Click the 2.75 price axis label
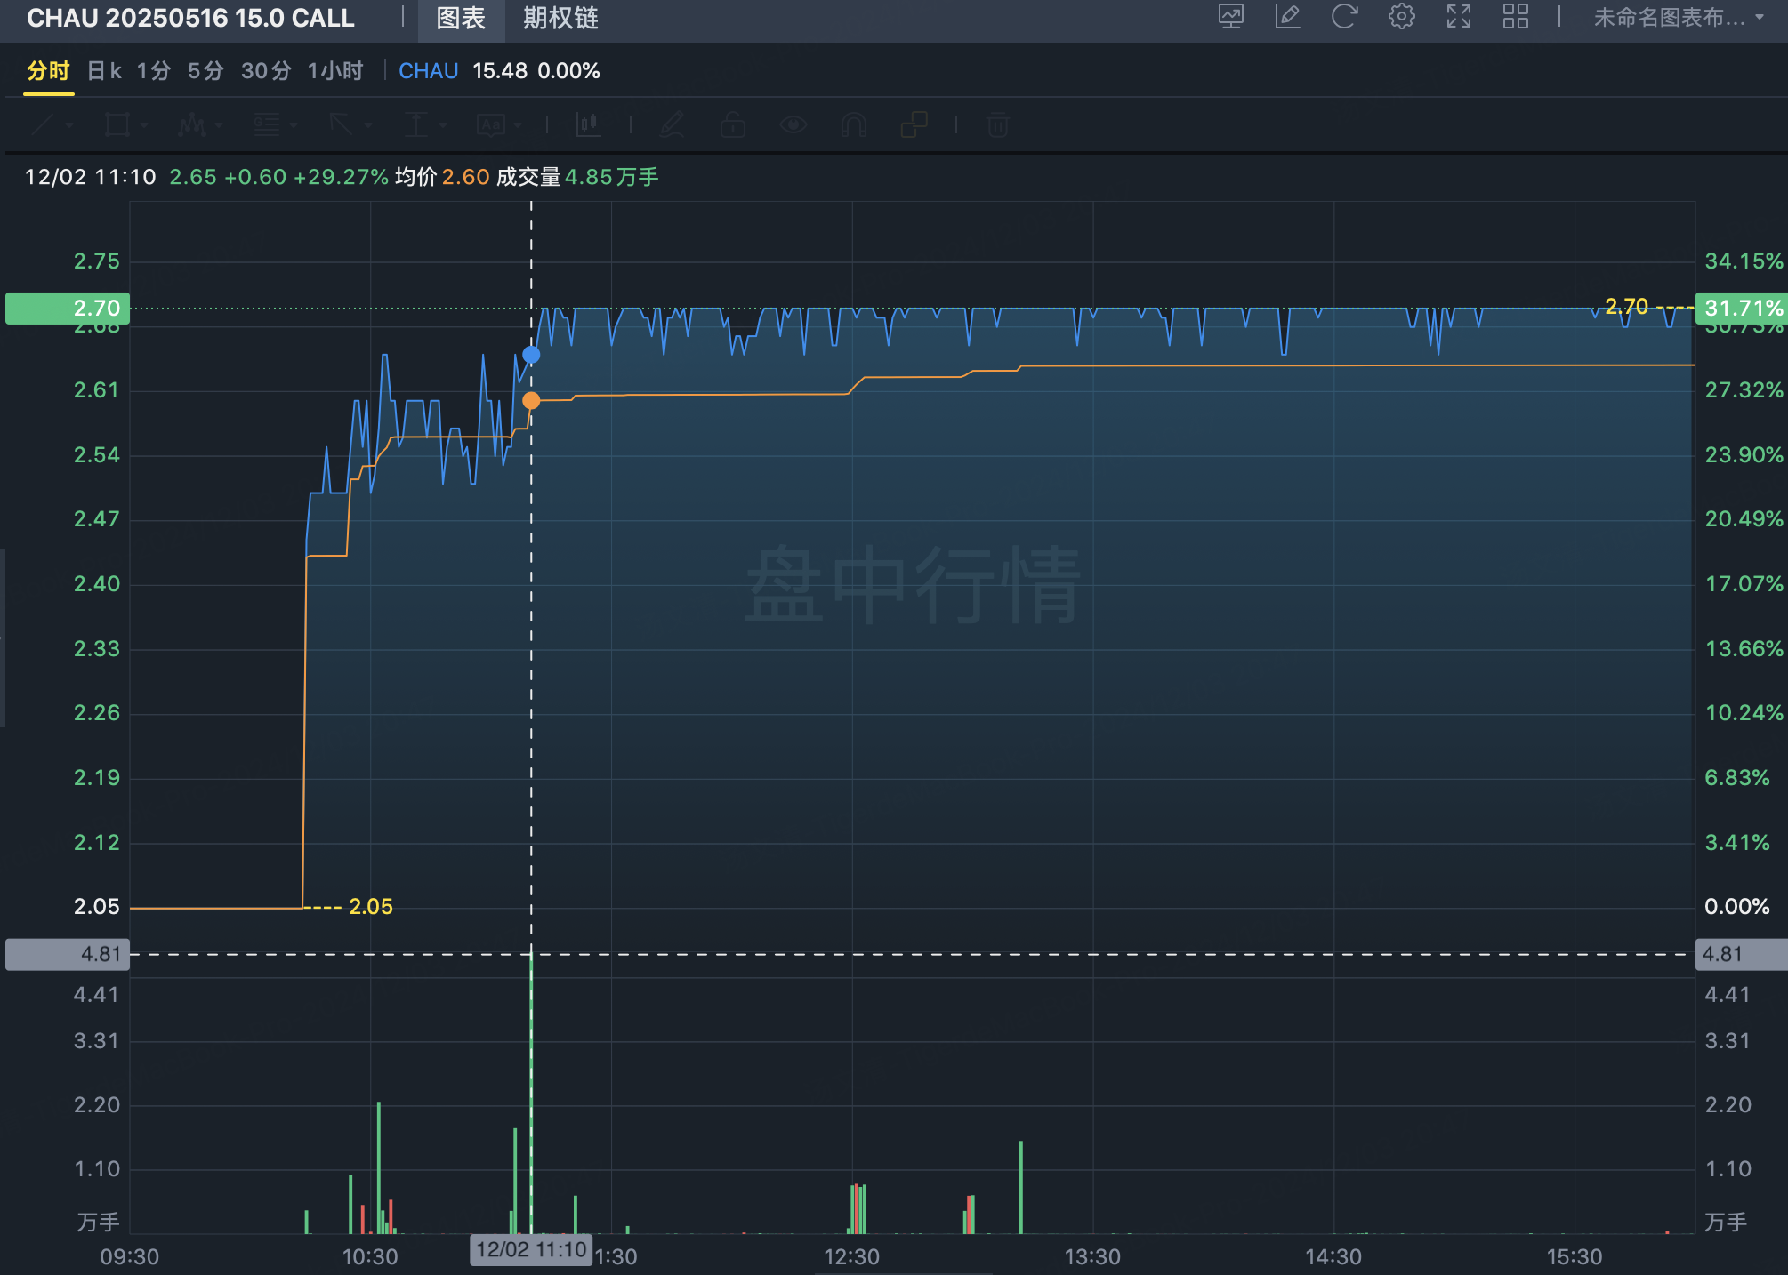1788x1275 pixels. click(x=96, y=261)
